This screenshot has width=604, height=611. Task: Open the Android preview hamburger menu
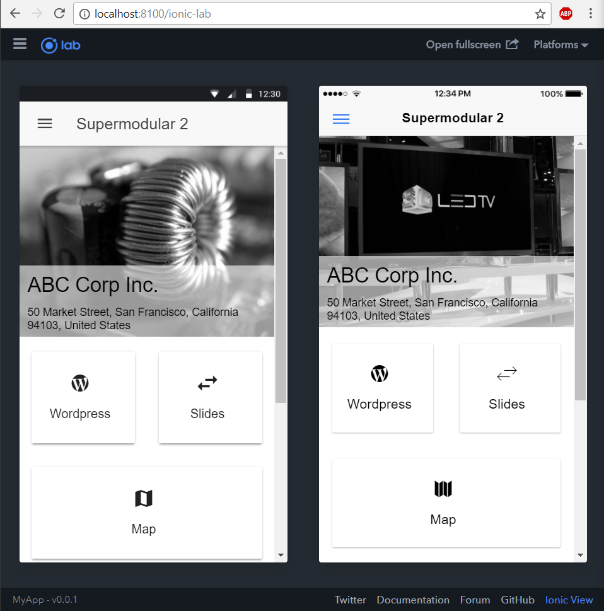pos(45,124)
